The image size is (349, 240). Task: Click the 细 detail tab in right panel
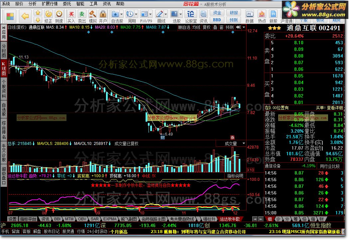(x=270, y=219)
